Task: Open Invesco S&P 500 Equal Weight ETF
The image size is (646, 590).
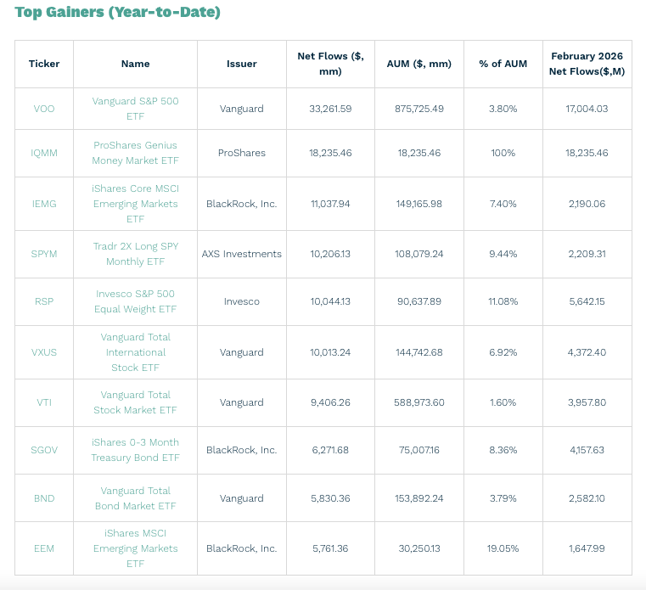Action: 135,301
